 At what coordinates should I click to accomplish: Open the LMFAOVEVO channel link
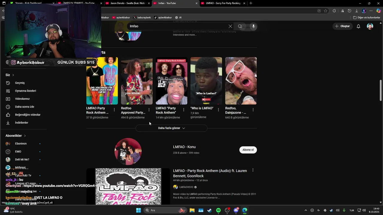(186, 187)
